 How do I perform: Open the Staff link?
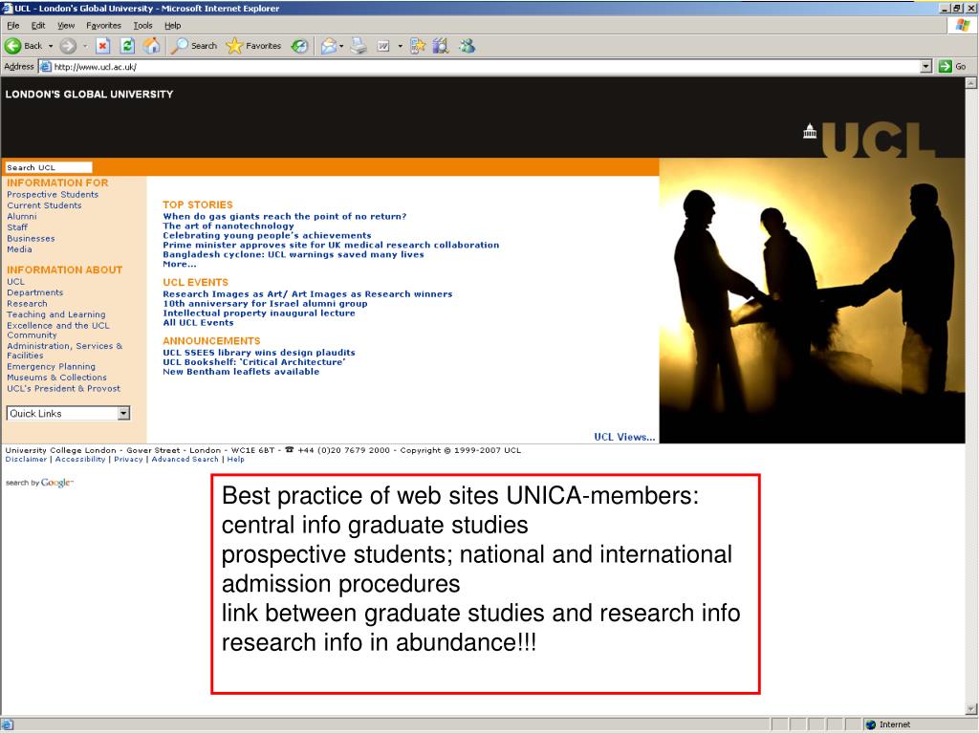click(x=17, y=227)
